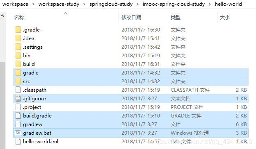Click type 文本文档 of .gitignore
The height and width of the screenshot is (149, 256).
(x=181, y=99)
